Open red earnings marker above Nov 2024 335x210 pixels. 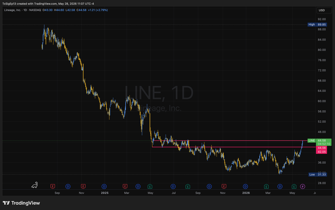point(83,186)
